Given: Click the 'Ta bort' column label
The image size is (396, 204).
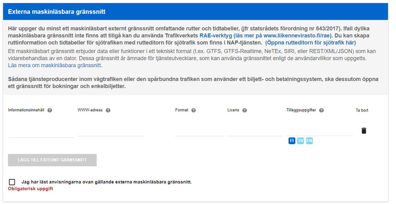Looking at the screenshot, I should (x=362, y=110).
